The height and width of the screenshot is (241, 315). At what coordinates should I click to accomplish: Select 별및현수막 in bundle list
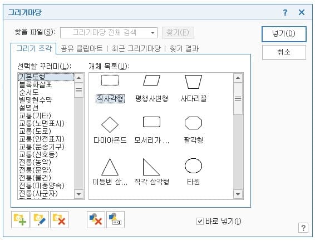(x=46, y=100)
